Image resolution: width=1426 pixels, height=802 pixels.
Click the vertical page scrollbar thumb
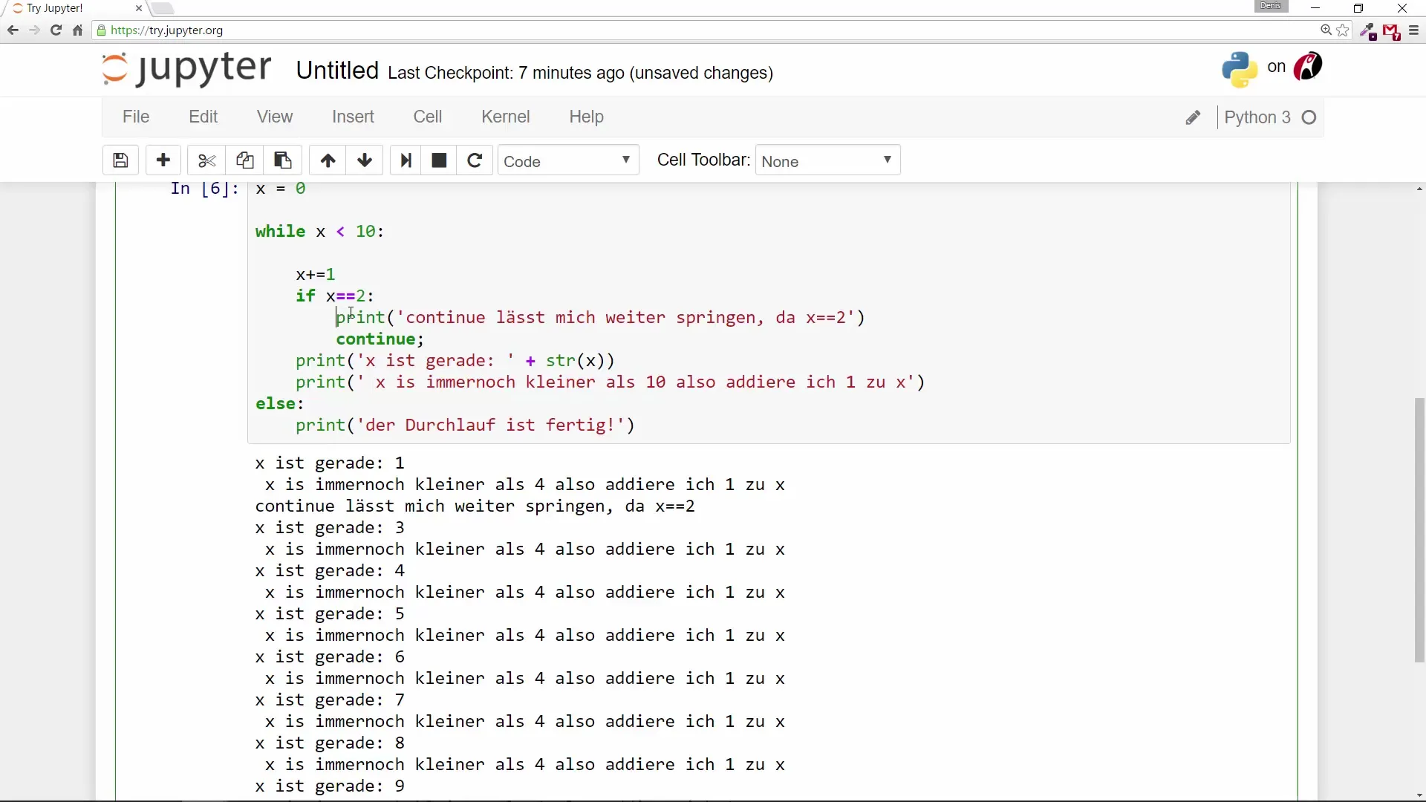click(1419, 530)
